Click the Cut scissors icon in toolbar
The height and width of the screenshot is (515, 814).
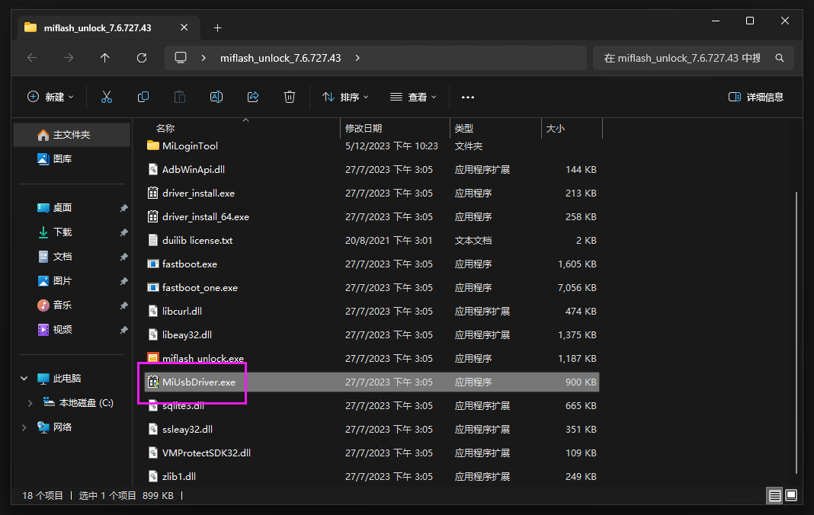point(107,97)
